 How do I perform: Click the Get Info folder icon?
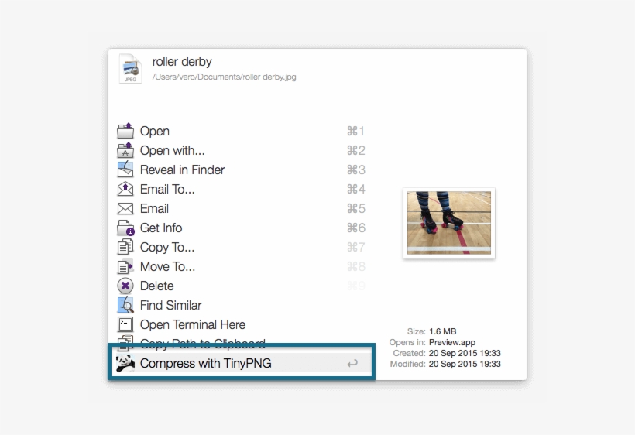coord(125,228)
